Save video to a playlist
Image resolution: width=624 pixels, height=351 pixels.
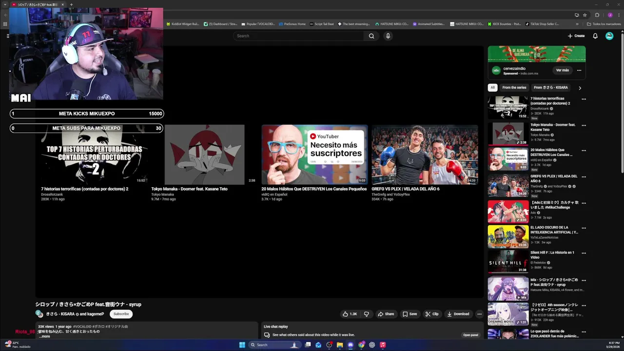[x=409, y=314]
